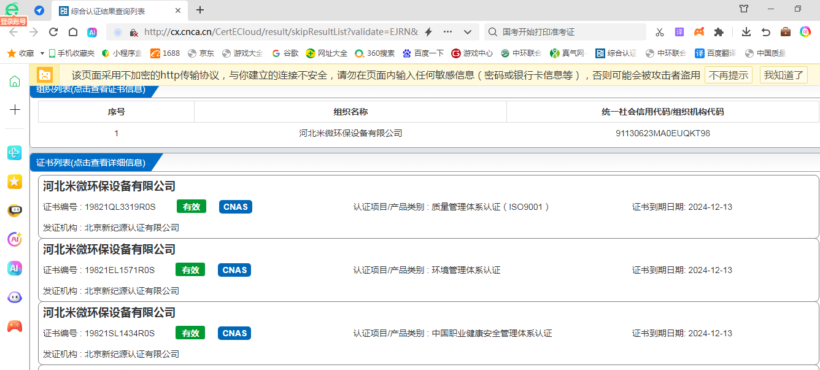Go forward to the next page
The height and width of the screenshot is (370, 820).
click(x=33, y=32)
